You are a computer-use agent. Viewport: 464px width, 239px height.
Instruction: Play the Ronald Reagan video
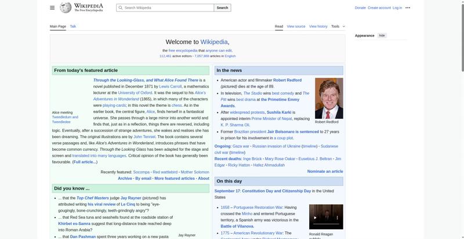tap(315, 218)
